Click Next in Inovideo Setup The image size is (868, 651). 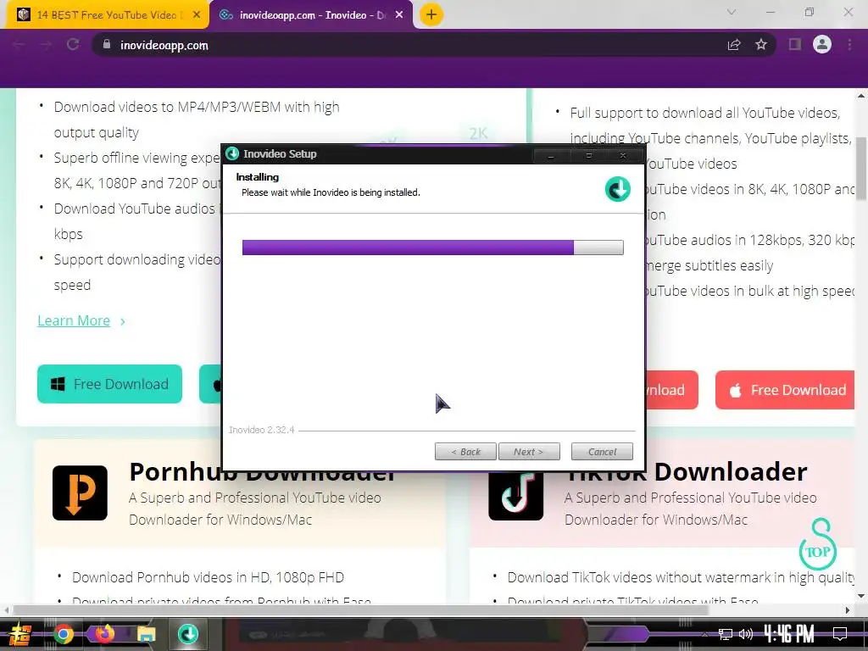(x=529, y=452)
